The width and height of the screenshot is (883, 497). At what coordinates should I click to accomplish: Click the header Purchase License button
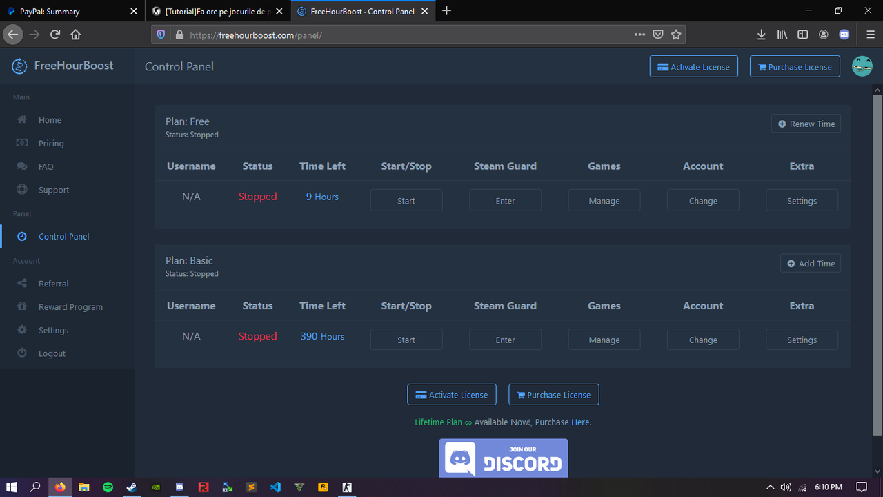pos(795,66)
